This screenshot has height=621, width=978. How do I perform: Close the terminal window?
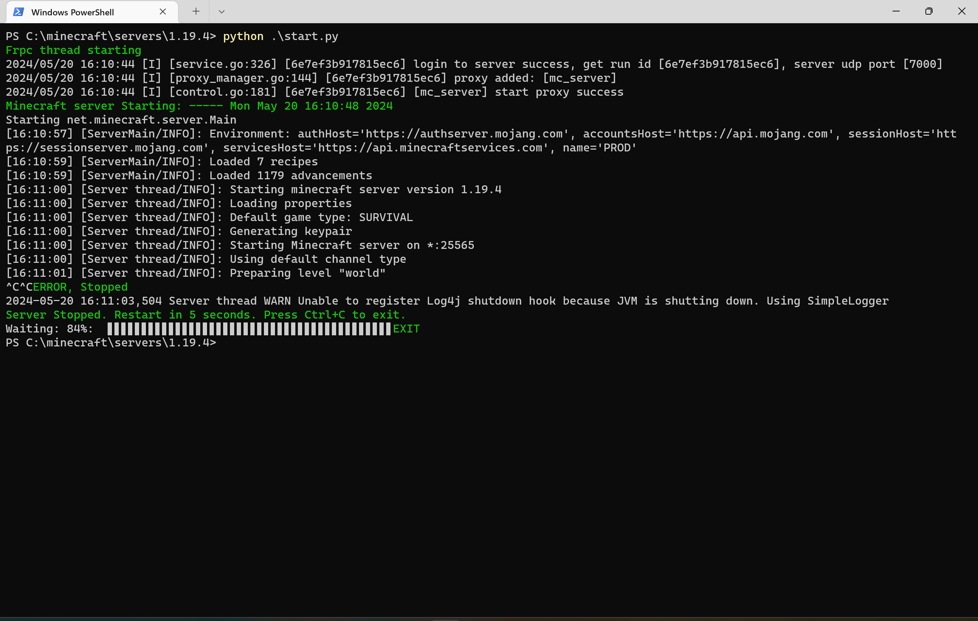click(x=961, y=11)
